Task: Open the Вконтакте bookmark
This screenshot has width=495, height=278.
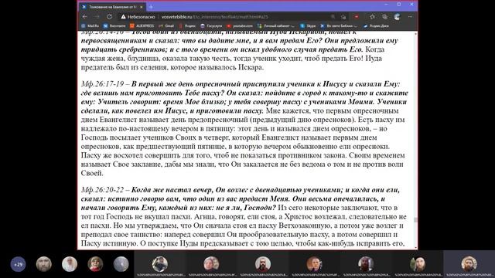Action: (x=114, y=25)
